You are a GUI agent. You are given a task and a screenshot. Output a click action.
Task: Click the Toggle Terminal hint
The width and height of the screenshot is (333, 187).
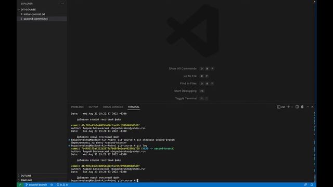(186, 98)
